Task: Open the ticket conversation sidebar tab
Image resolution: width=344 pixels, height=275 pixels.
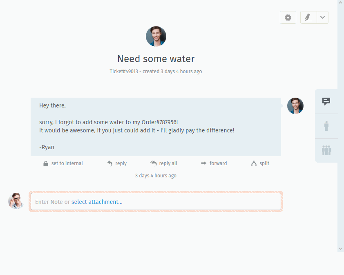Action: coord(326,101)
